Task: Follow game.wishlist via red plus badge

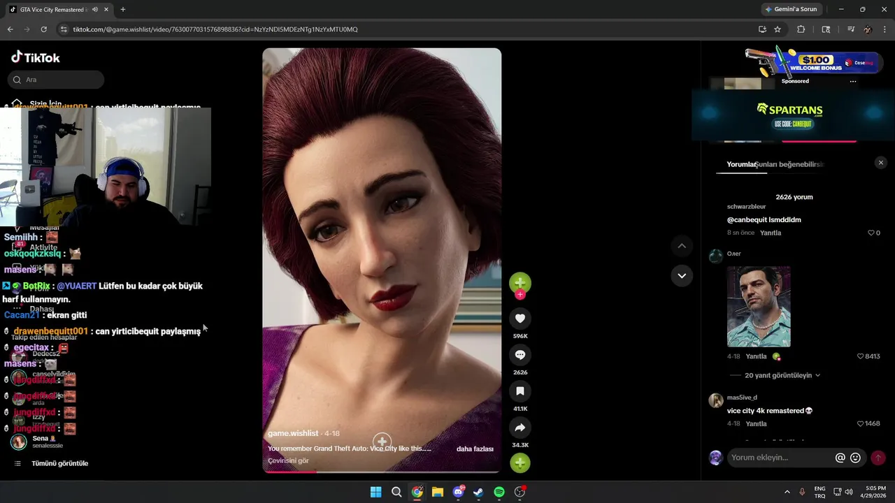Action: [520, 295]
